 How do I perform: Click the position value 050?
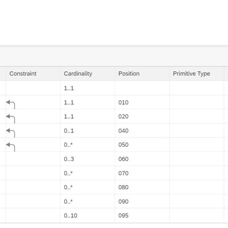[x=123, y=145]
